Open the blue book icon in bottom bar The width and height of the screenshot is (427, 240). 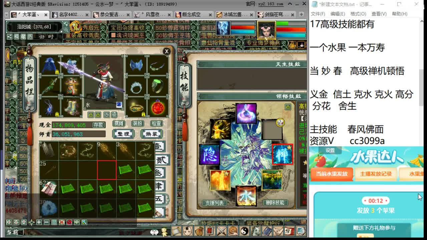[267, 231]
